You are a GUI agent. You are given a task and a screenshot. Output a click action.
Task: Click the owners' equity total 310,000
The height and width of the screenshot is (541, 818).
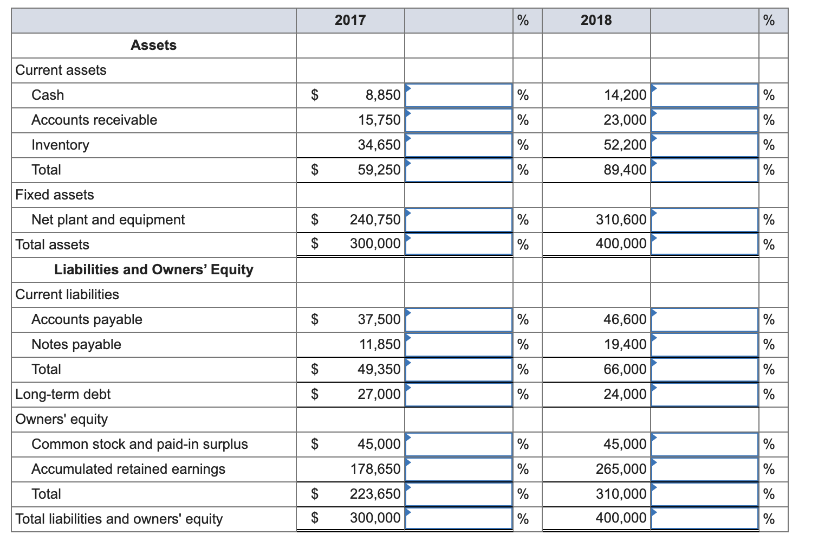[x=621, y=494]
